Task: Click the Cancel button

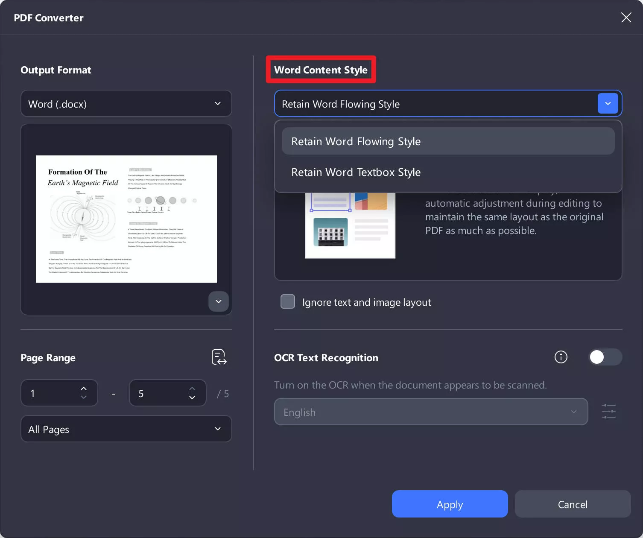Action: [x=573, y=504]
